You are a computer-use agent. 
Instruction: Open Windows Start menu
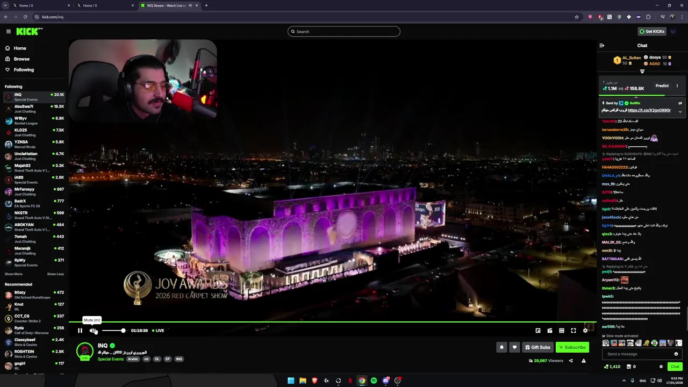(291, 381)
